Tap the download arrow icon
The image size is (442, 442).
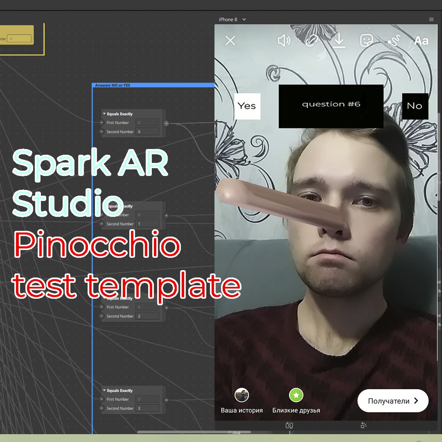point(339,40)
